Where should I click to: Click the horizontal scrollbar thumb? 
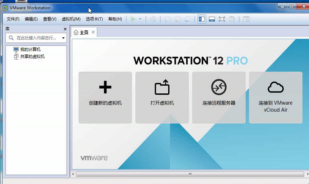click(x=190, y=174)
